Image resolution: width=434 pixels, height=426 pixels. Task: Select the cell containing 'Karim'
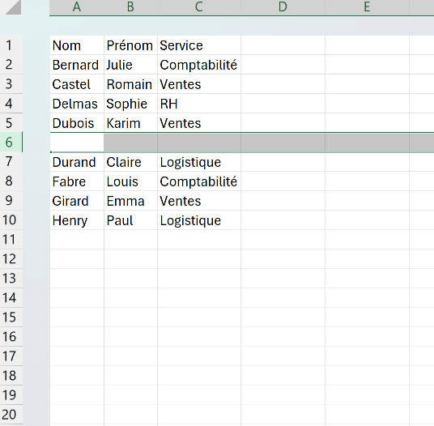130,123
